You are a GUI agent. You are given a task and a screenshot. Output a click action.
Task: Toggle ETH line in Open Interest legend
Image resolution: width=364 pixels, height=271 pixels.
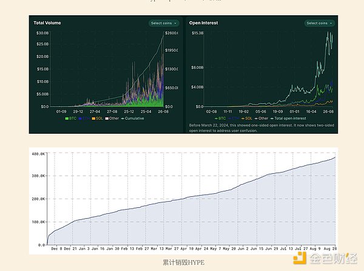click(x=235, y=118)
